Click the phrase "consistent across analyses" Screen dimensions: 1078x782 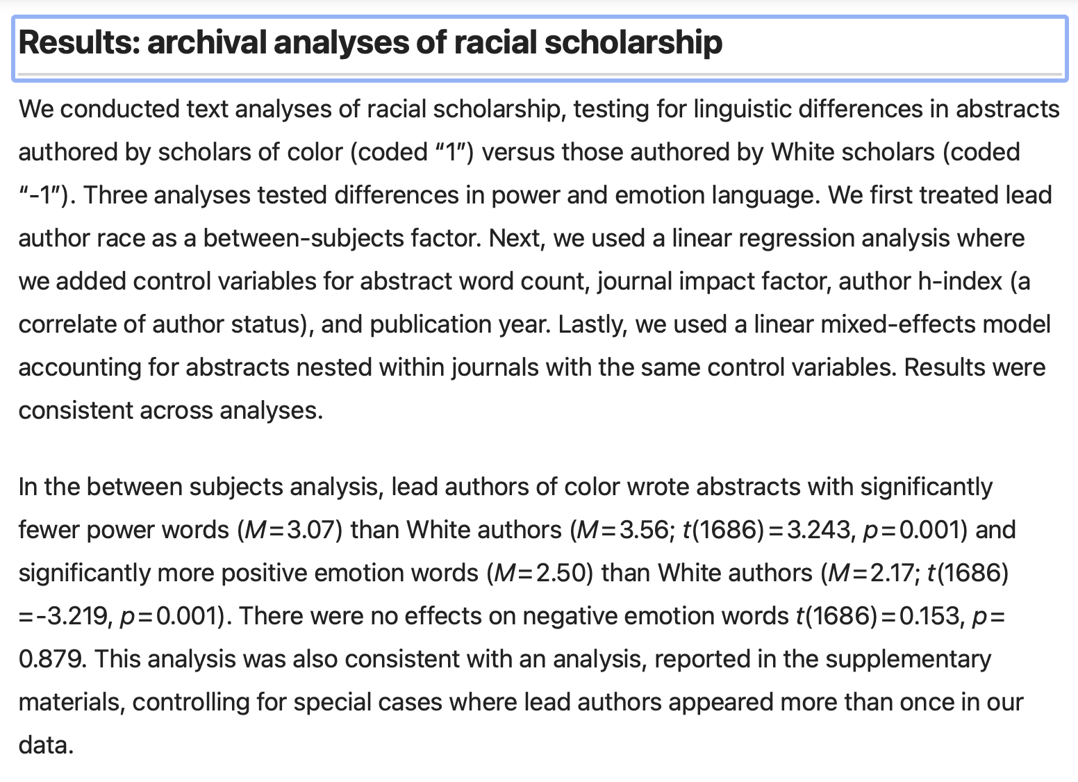[170, 410]
